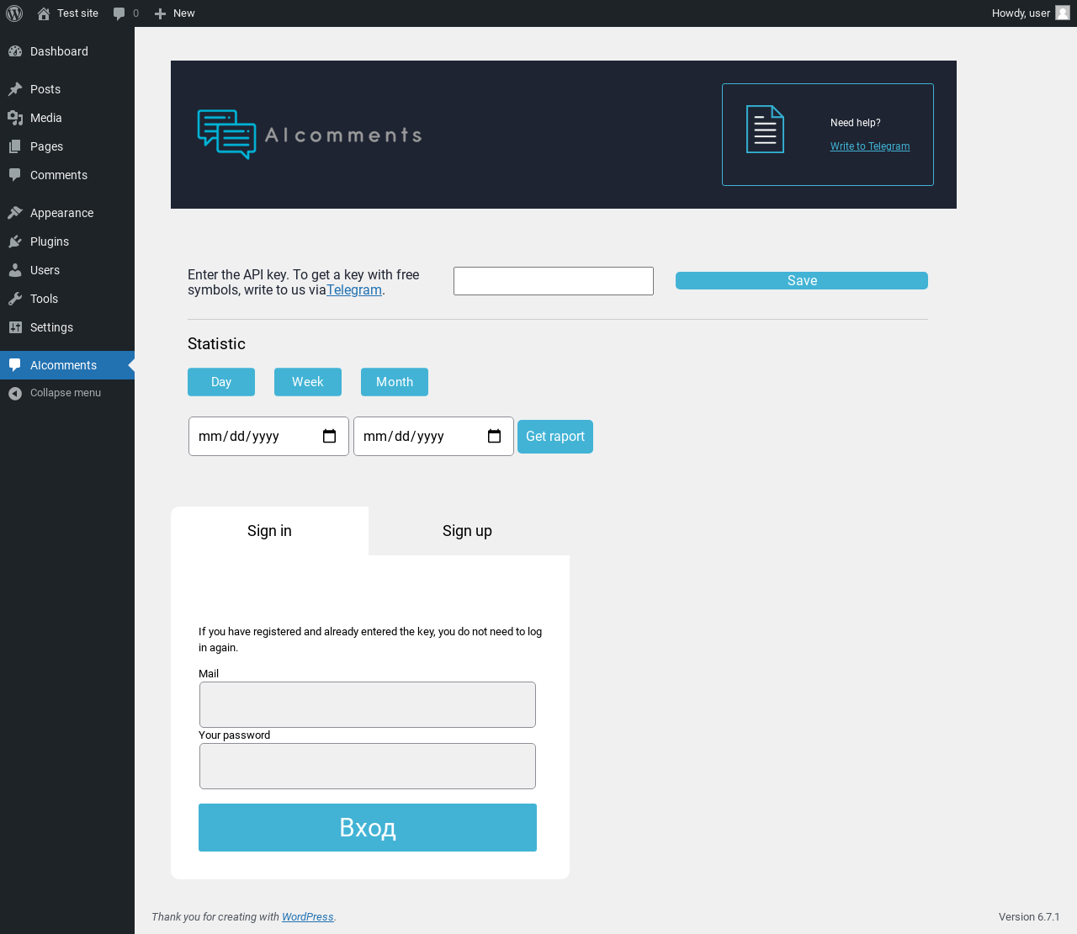Click the AIcomments menu icon
The width and height of the screenshot is (1077, 934).
click(15, 365)
